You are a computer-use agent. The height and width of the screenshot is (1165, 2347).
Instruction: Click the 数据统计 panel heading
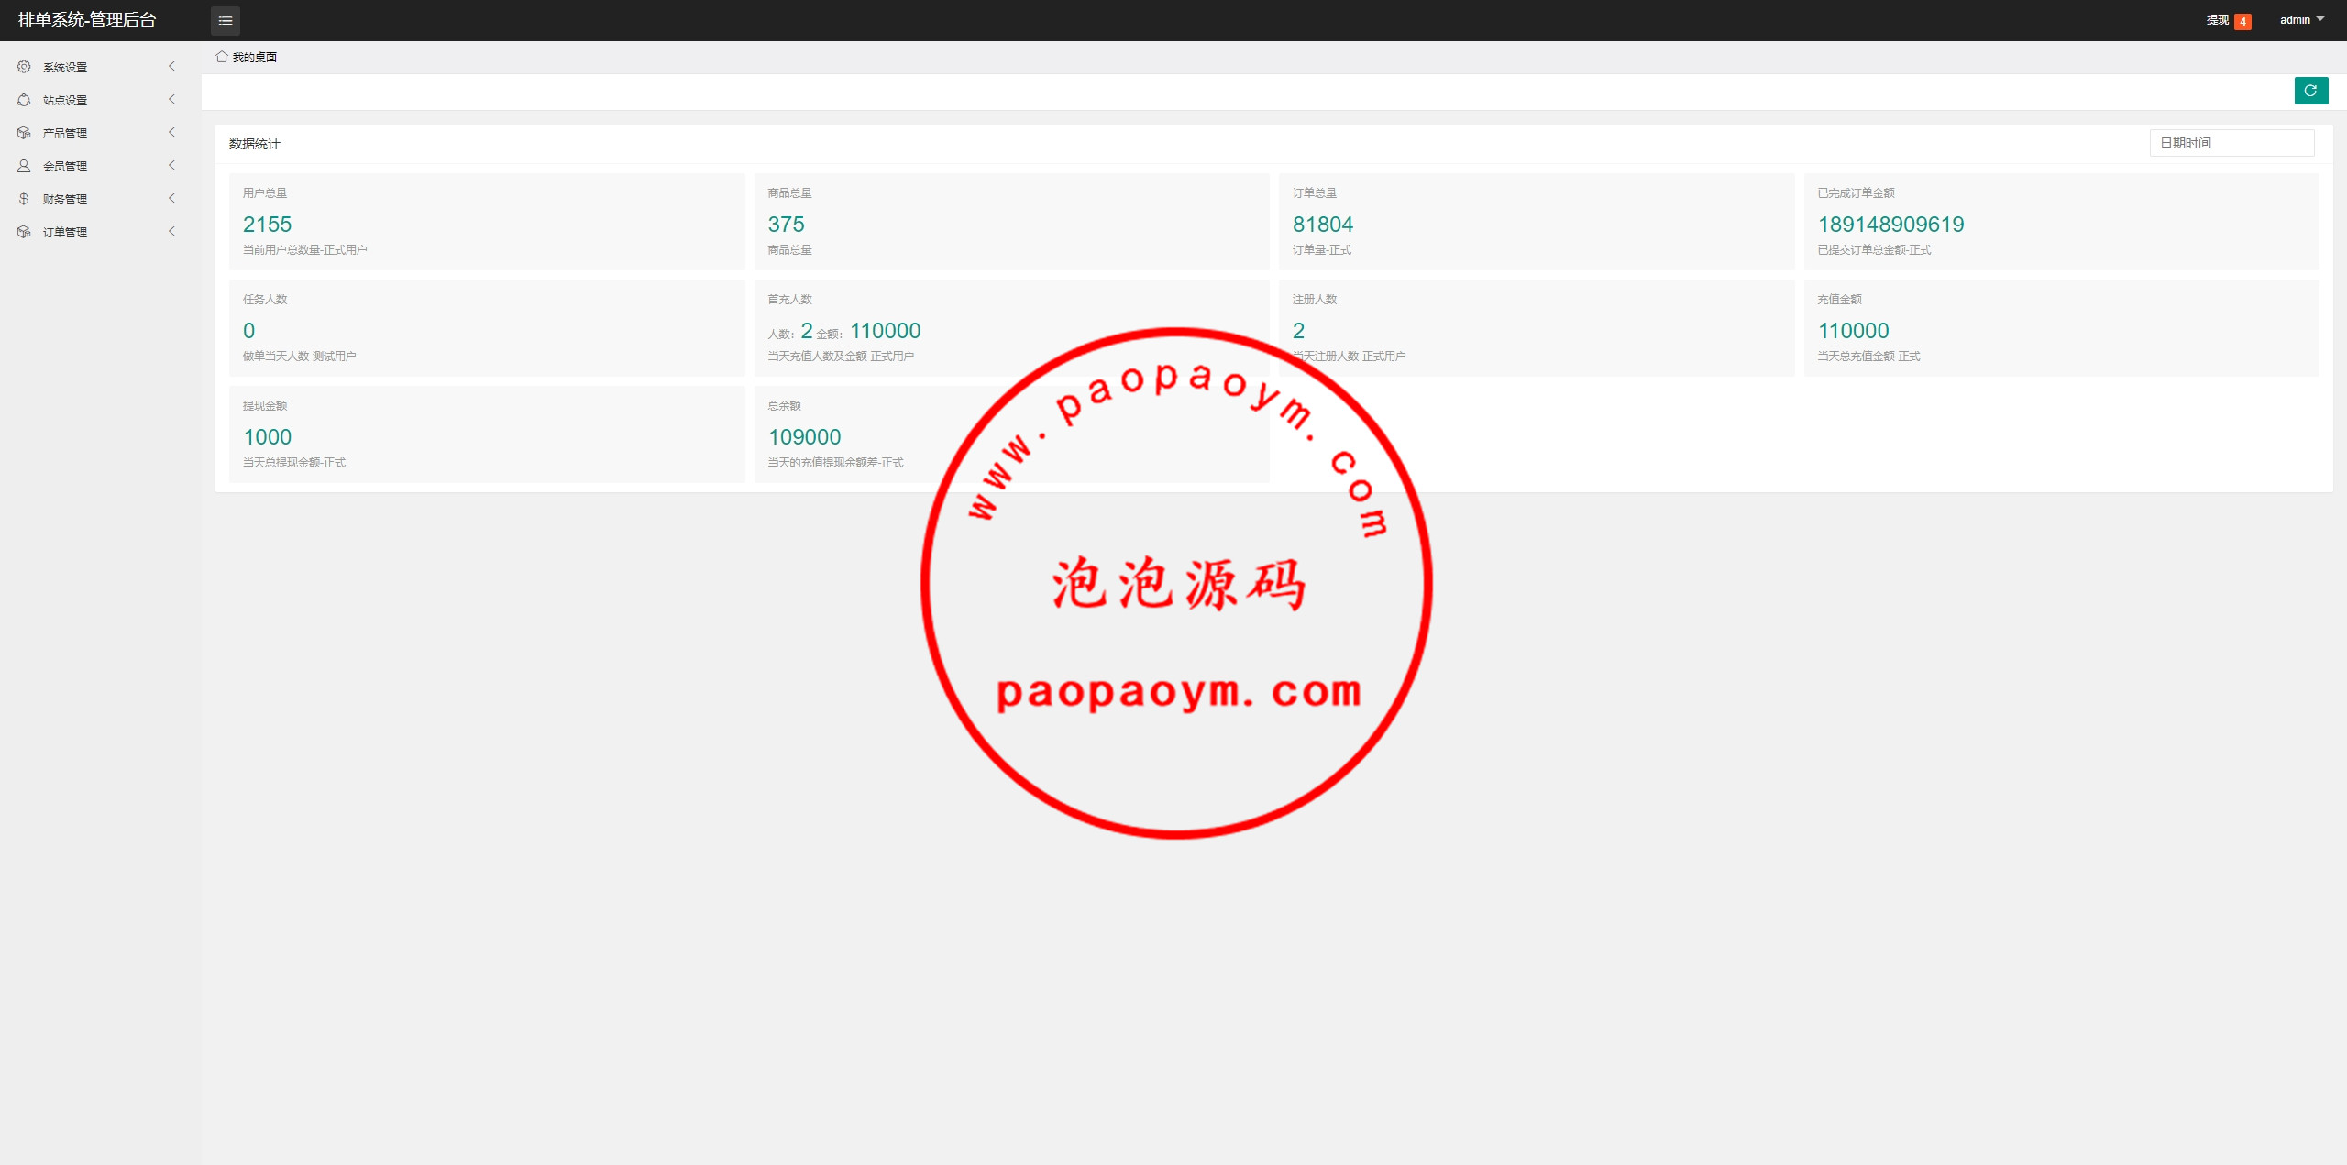[x=255, y=144]
